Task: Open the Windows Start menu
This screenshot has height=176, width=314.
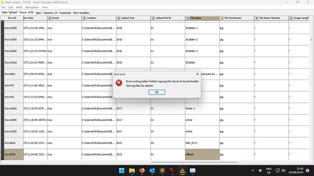Action: click(122, 171)
